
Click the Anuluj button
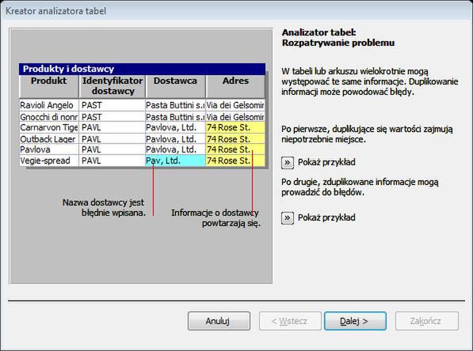point(219,321)
